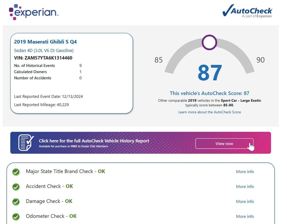Open Learn more about the AutoCheck Score
Viewport: 287px width, 224px height.
coord(209,112)
